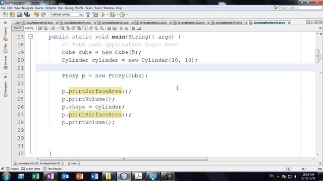Click the Save All toolbar icon

[27, 15]
